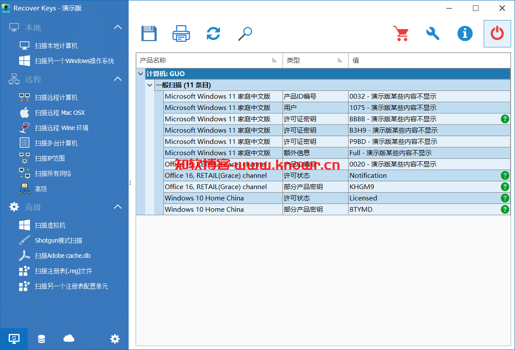Select the B3H9 许可证密钥 value
This screenshot has width=515, height=350.
[429, 130]
